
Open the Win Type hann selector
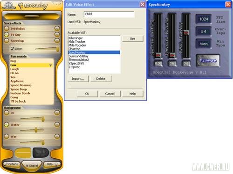click(203, 44)
